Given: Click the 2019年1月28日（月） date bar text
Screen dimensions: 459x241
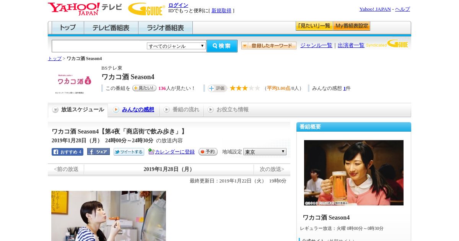Looking at the screenshot, I should (x=169, y=169).
